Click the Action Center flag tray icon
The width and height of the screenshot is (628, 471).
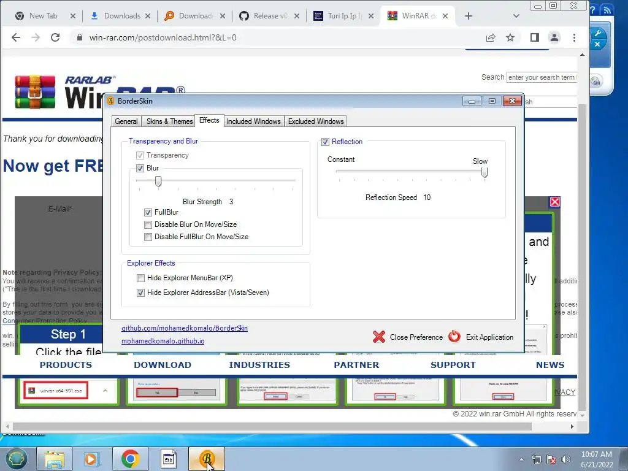(x=551, y=459)
